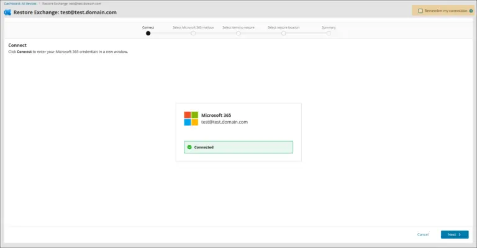
Task: Open the Select restore location step label
Action: click(x=283, y=27)
